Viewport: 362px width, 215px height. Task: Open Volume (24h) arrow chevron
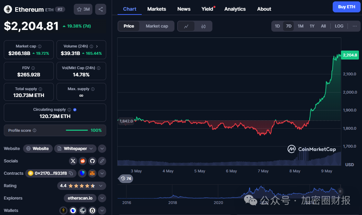97,46
